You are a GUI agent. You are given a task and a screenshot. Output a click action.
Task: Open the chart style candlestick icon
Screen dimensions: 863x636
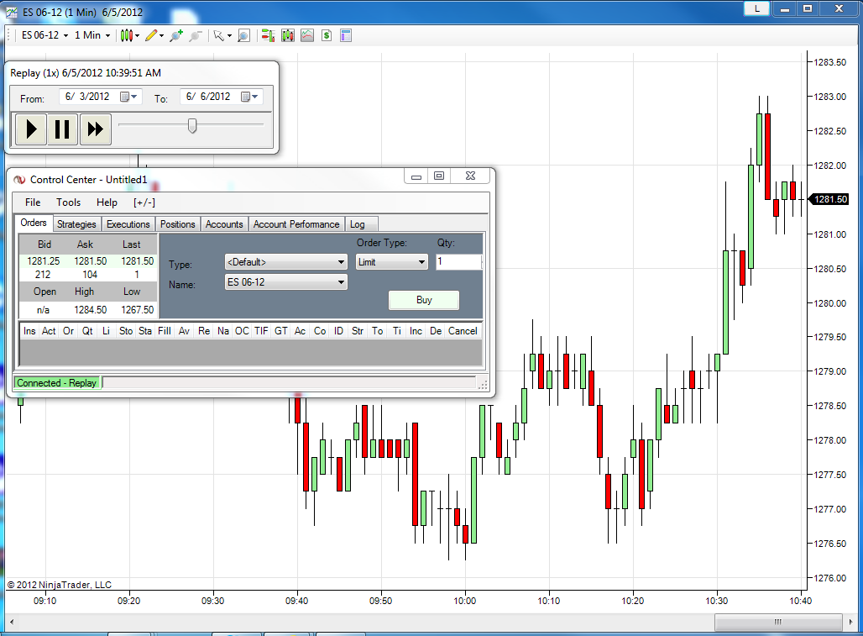click(127, 36)
